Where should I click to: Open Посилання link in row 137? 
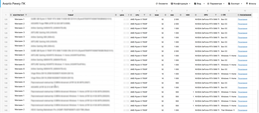click(x=243, y=74)
